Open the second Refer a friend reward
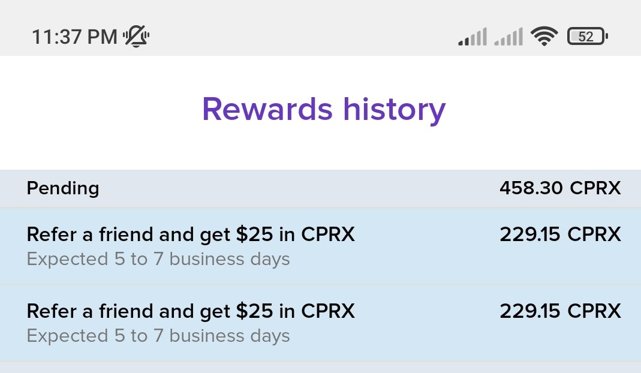The image size is (641, 373). [320, 323]
